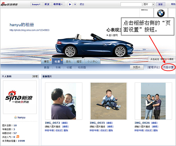Click 管理 in the 个人资料 panel

(35, 77)
